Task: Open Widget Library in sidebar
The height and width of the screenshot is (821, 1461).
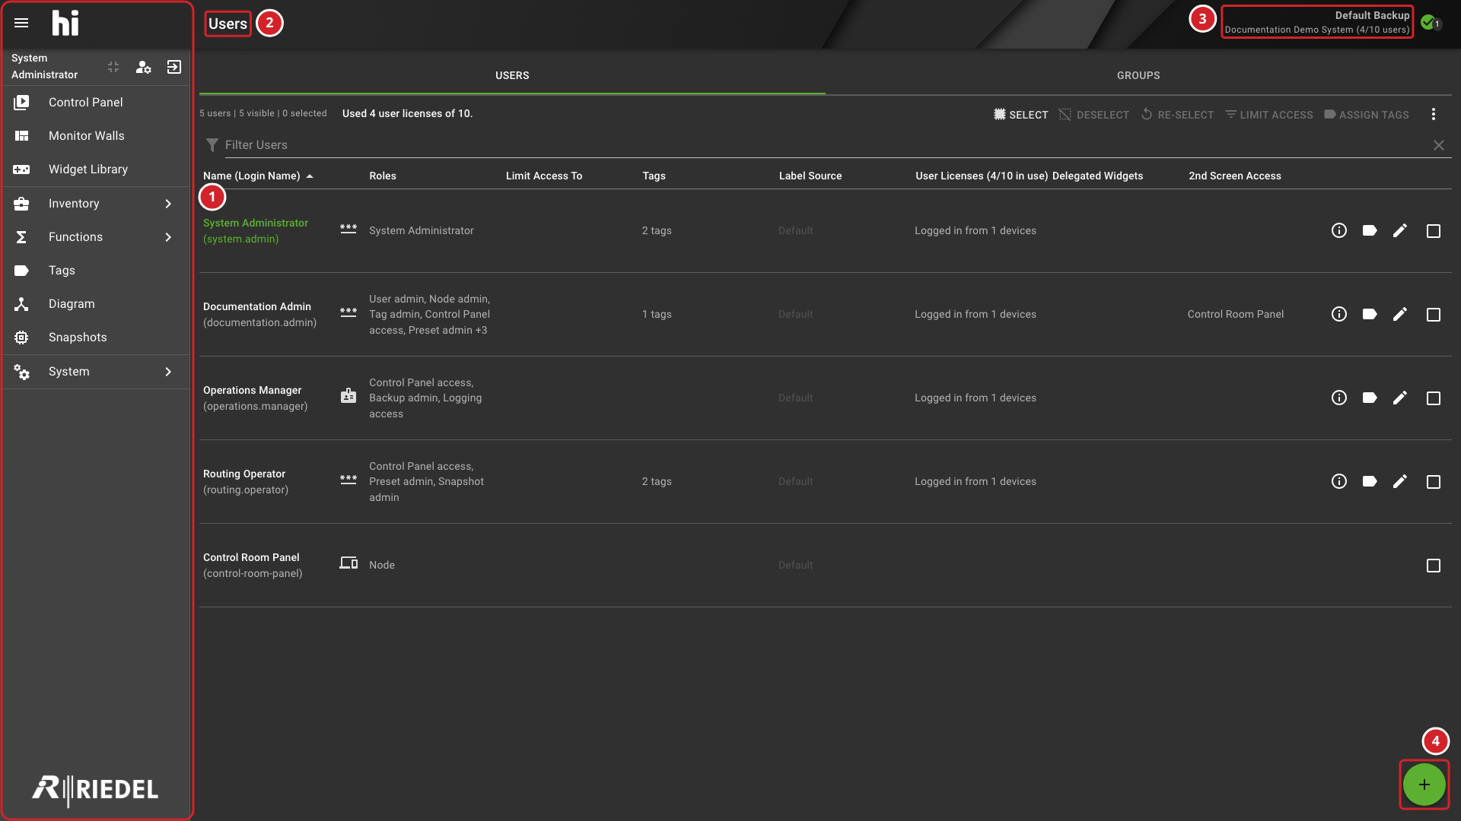Action: [x=96, y=169]
